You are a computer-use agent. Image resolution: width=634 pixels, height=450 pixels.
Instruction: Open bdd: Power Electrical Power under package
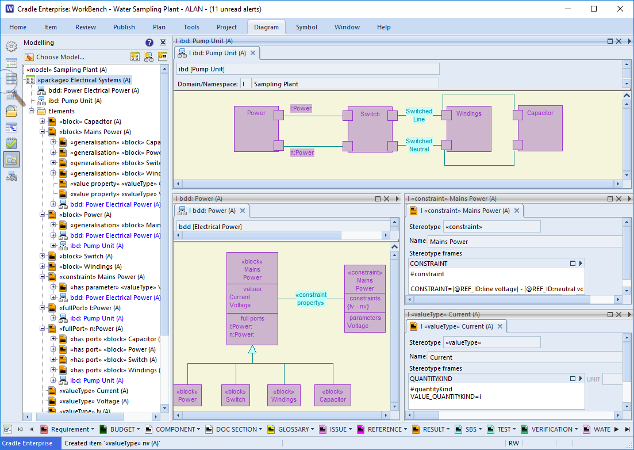point(93,91)
